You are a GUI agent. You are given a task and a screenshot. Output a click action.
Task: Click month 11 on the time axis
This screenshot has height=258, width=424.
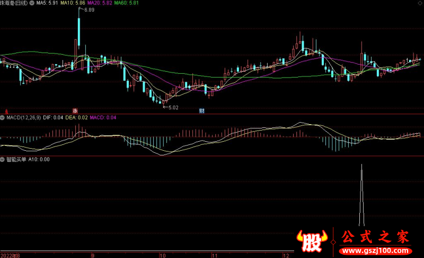pyautogui.click(x=214, y=255)
